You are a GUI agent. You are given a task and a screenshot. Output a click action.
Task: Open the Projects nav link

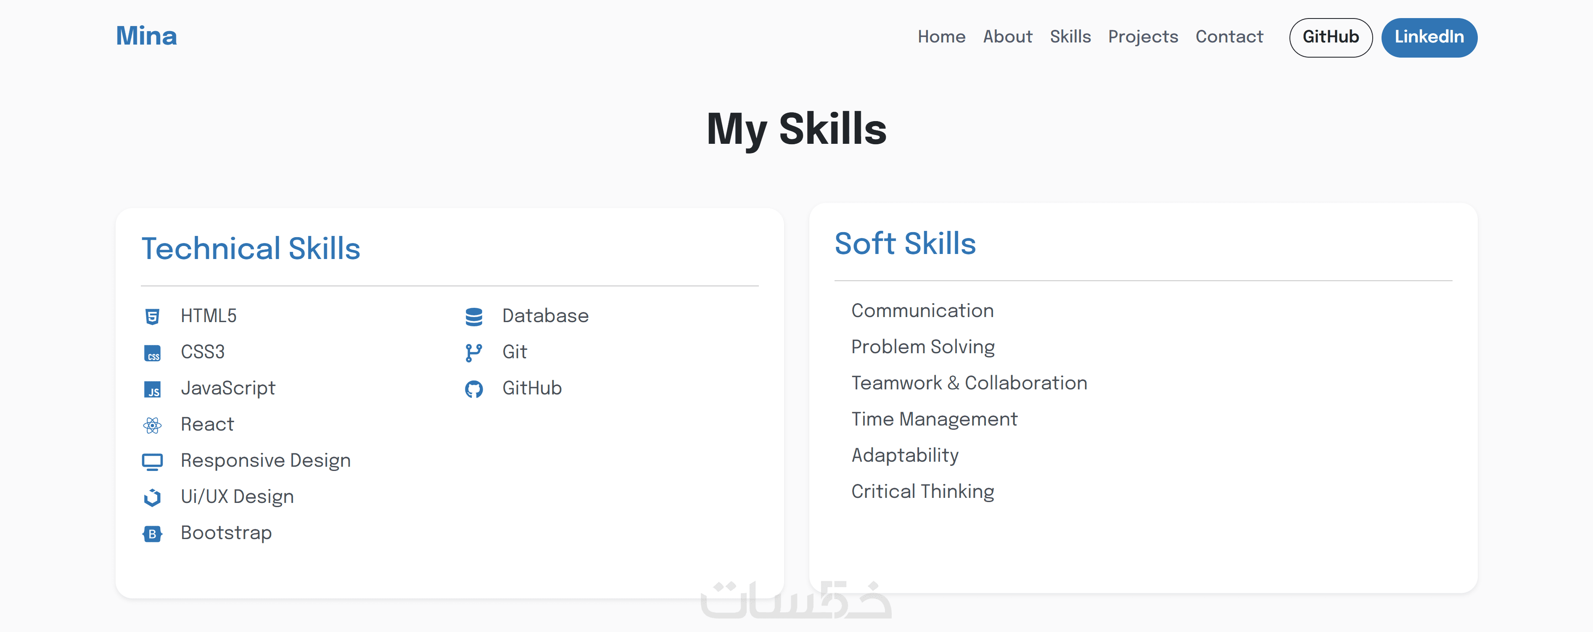[1143, 37]
